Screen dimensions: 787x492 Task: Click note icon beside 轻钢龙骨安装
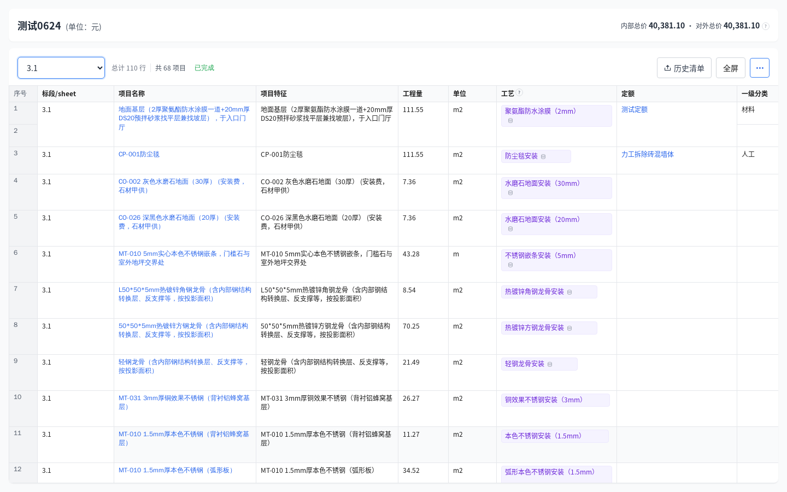(x=550, y=364)
